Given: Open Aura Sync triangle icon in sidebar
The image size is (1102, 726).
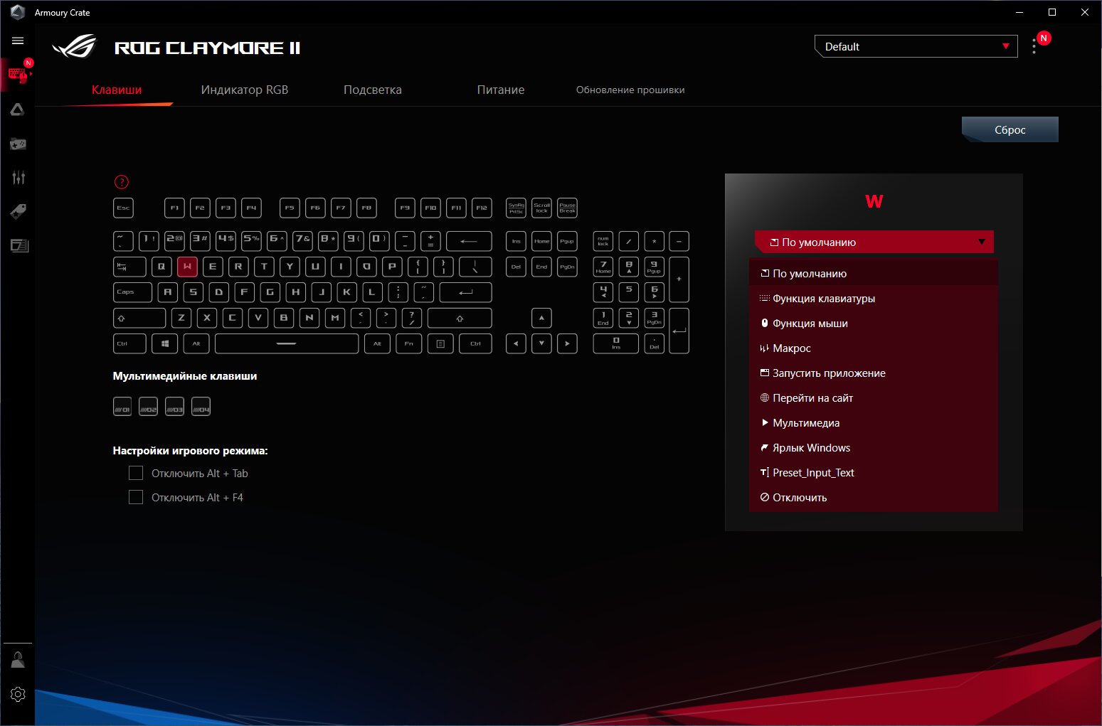Looking at the screenshot, I should (18, 110).
